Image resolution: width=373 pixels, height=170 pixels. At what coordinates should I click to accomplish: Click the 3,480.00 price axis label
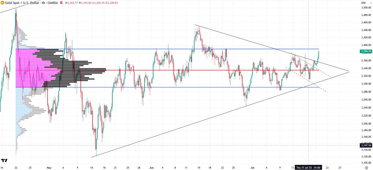click(366, 15)
